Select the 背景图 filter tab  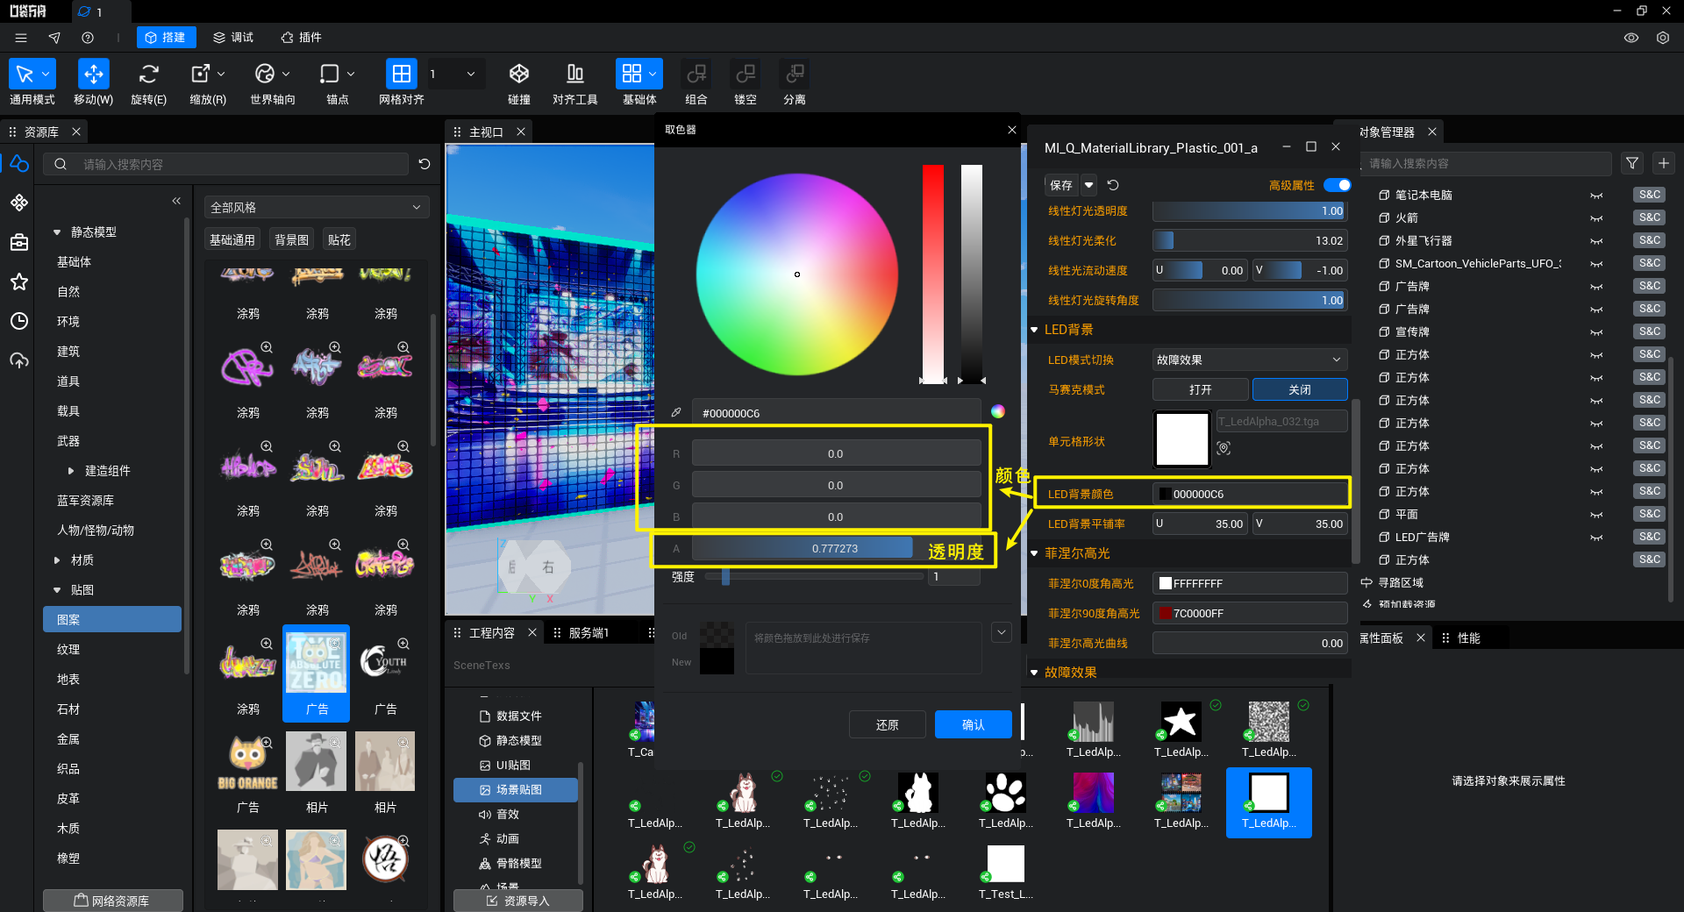(292, 239)
